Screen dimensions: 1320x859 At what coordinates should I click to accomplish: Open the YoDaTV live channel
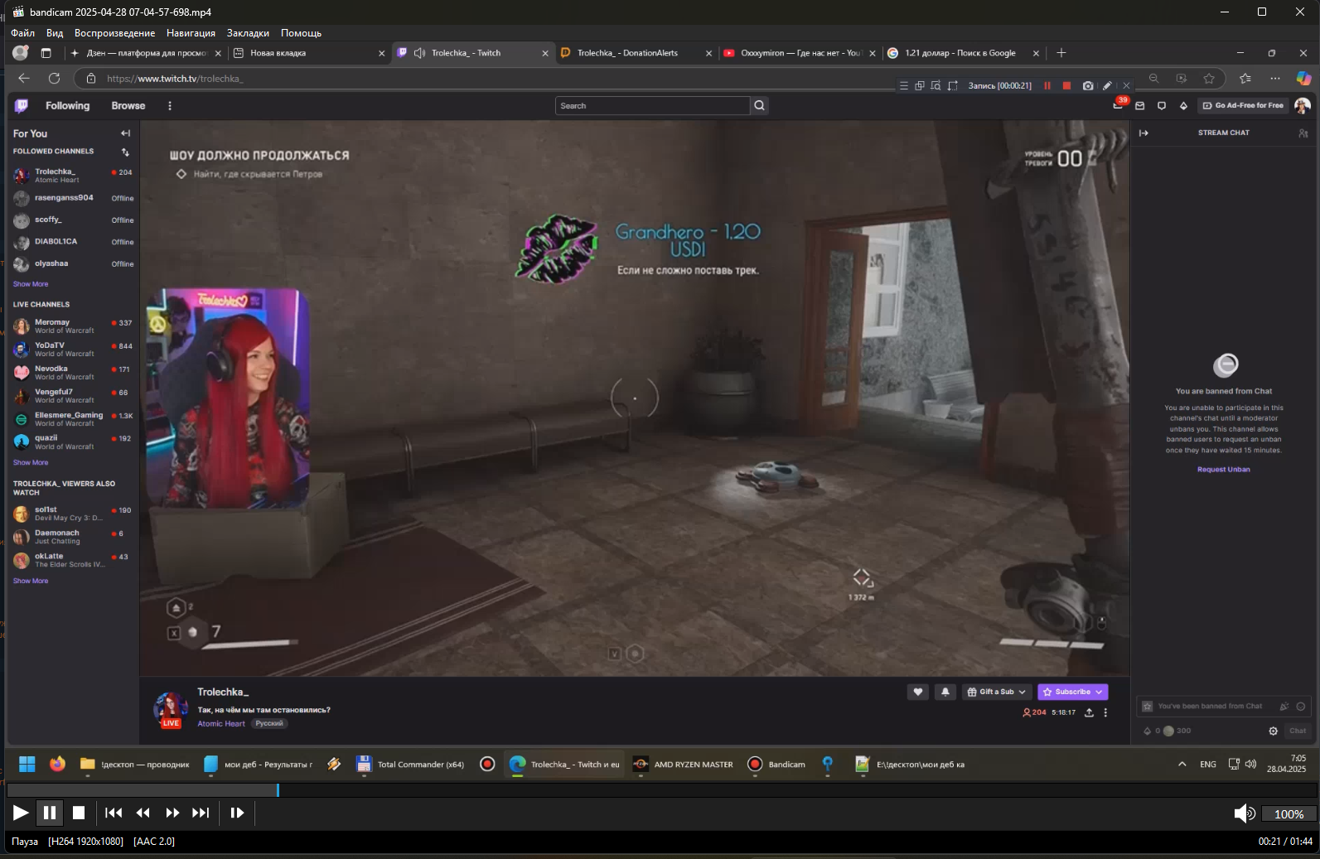point(73,349)
